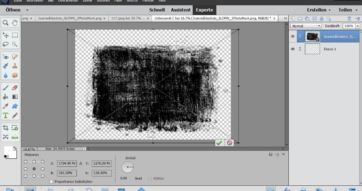
Task: Toggle visibility of Ebene 1 layer
Action: (x=293, y=49)
